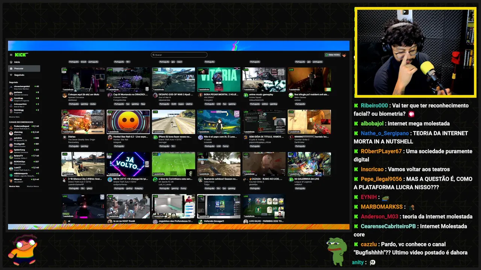Open 'o time do Corinthians' stream thumbnail

pos(174,164)
